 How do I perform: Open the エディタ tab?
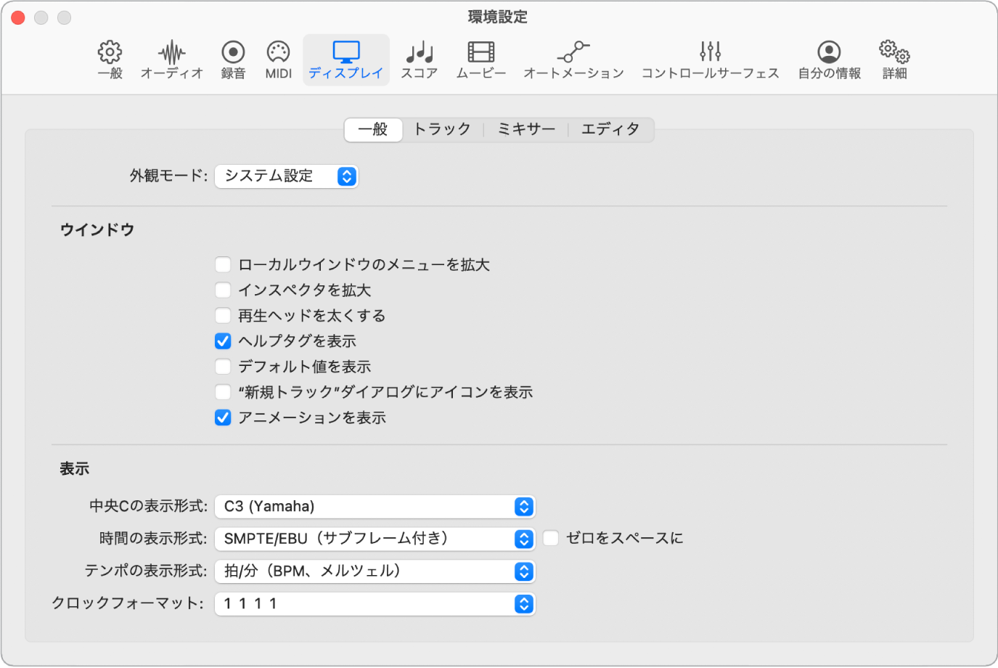610,129
